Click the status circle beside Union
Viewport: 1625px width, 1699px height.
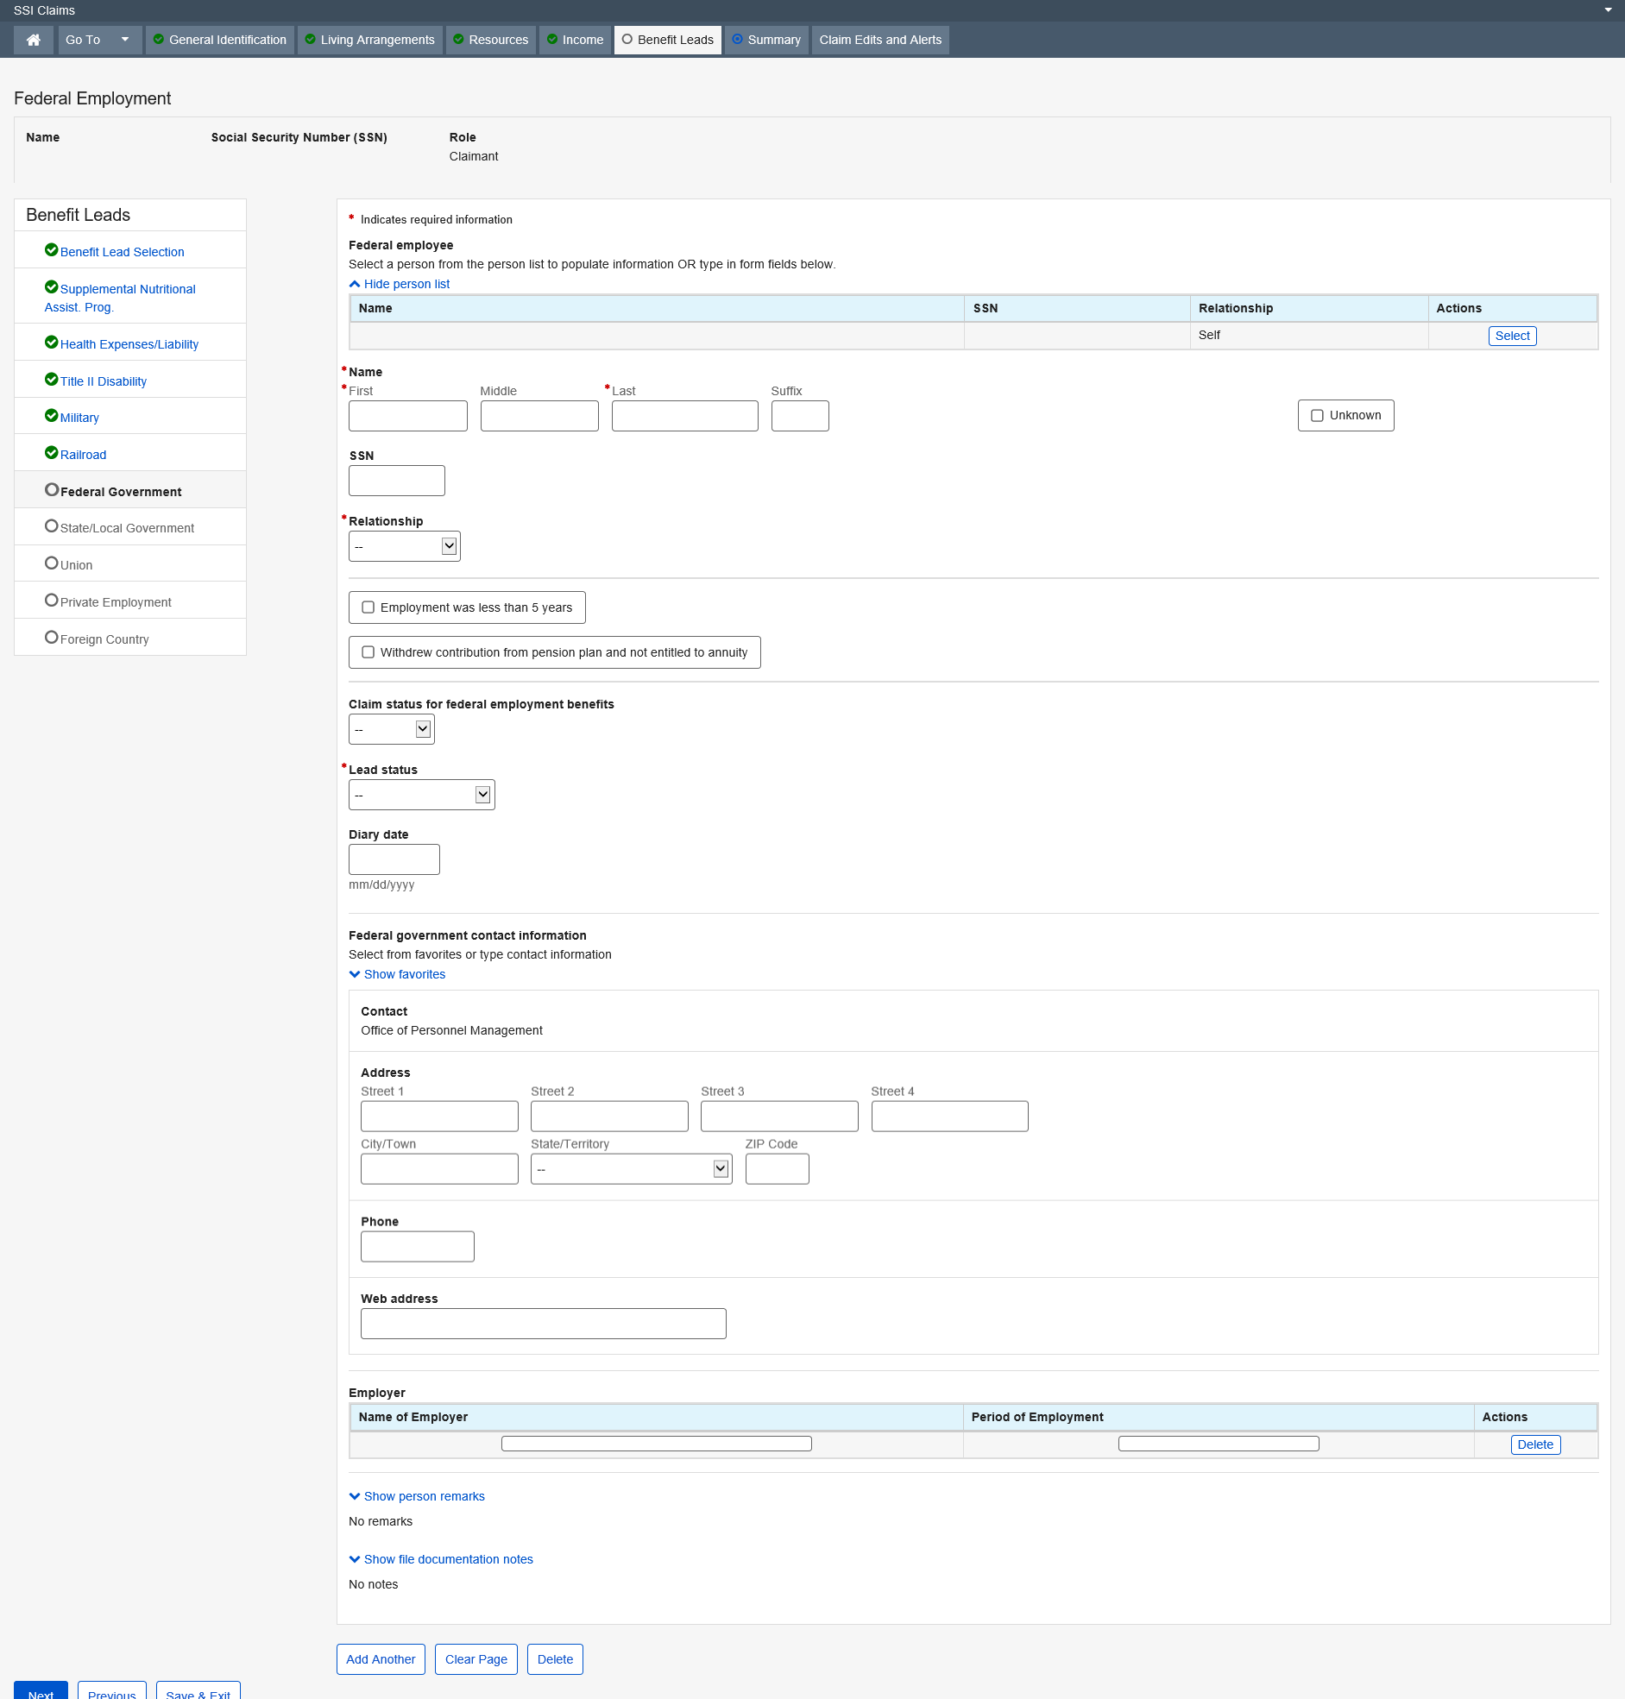click(x=51, y=563)
